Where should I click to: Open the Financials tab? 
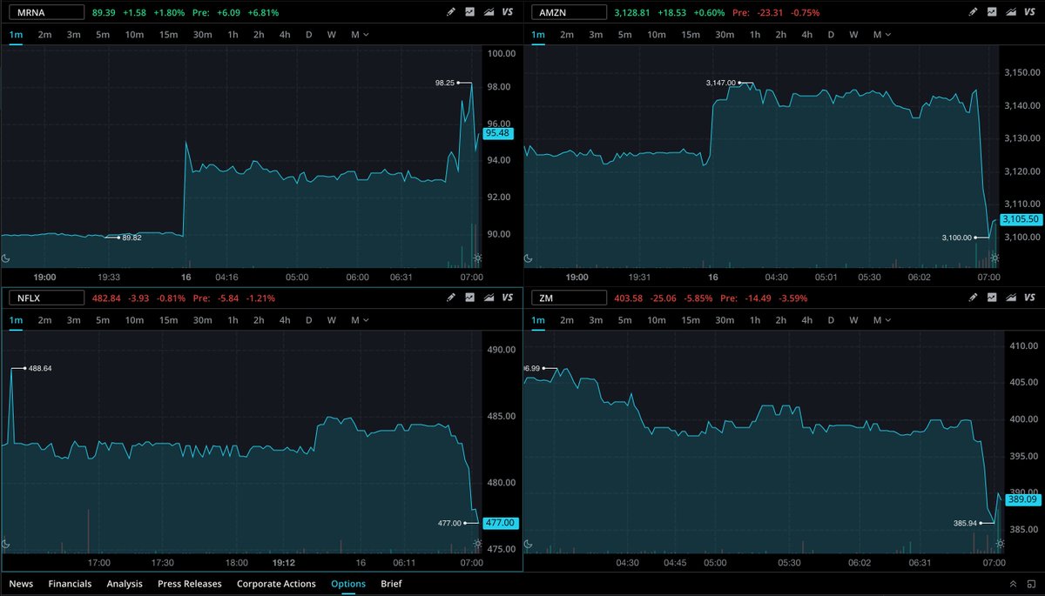[x=70, y=584]
